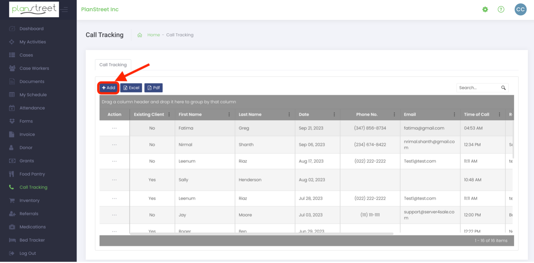Open the row actions ellipsis for Fatima
The width and height of the screenshot is (534, 263).
point(114,128)
